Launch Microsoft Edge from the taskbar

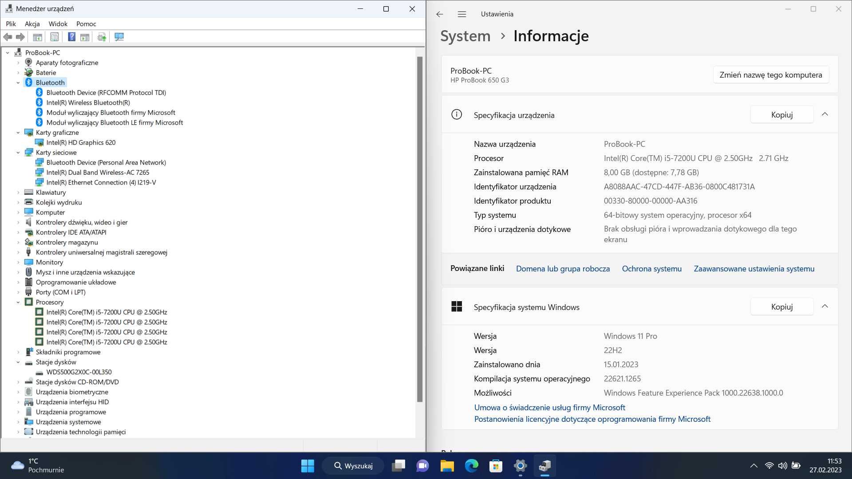(x=471, y=466)
